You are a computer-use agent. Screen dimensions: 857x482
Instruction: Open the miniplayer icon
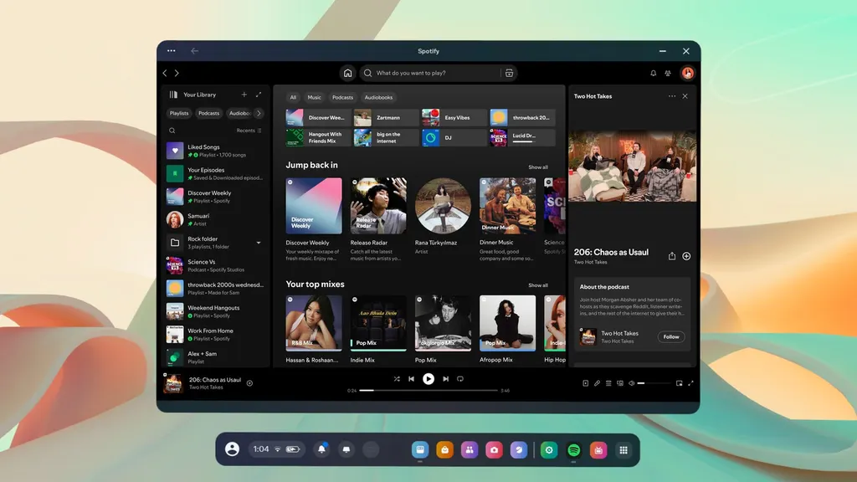680,383
